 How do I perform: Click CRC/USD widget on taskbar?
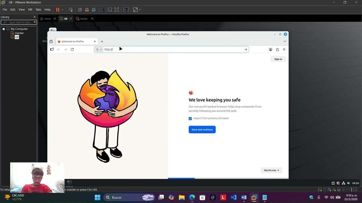point(14,197)
